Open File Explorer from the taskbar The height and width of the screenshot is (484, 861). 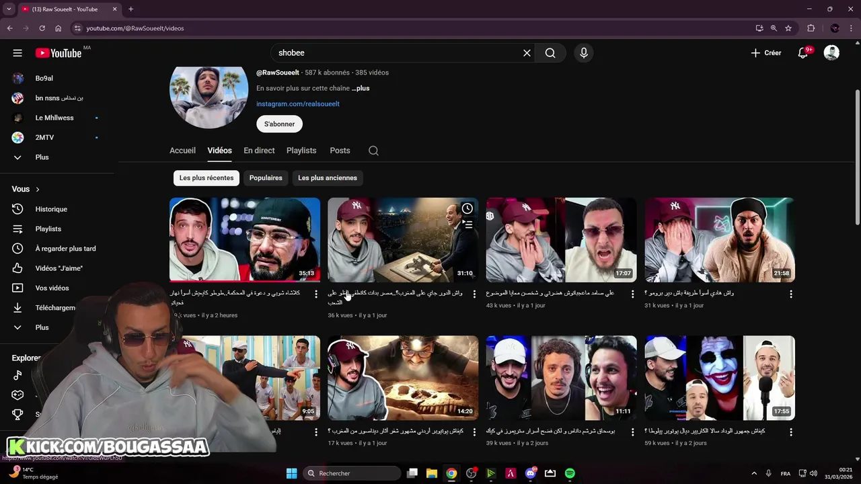click(432, 473)
